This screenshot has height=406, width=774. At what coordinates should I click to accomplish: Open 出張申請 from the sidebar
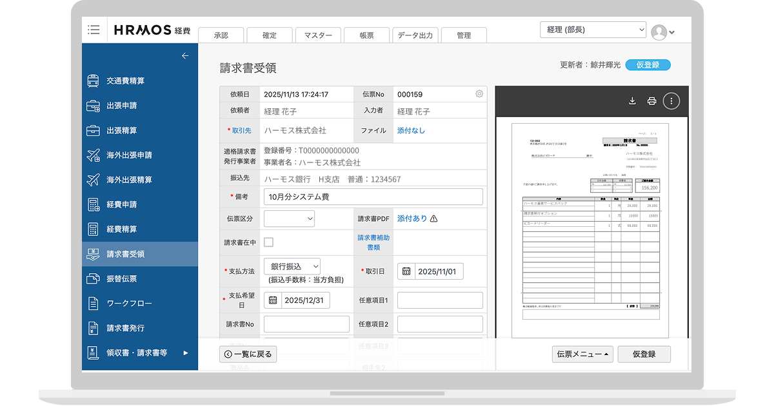click(93, 105)
